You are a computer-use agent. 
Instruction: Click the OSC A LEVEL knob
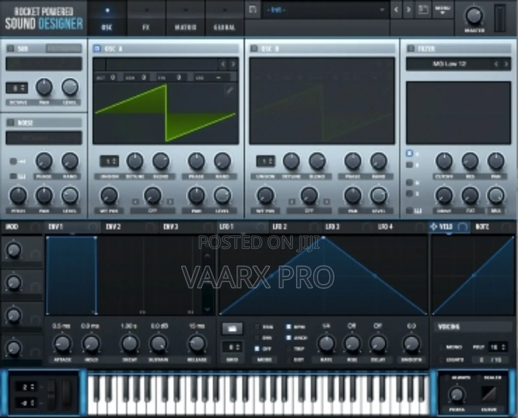click(222, 196)
